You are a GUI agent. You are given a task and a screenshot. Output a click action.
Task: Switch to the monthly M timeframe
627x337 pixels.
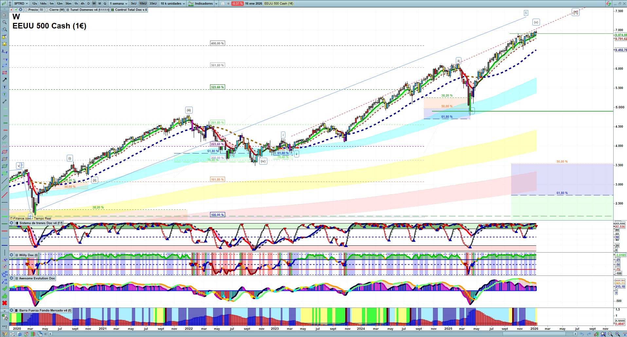tap(100, 4)
